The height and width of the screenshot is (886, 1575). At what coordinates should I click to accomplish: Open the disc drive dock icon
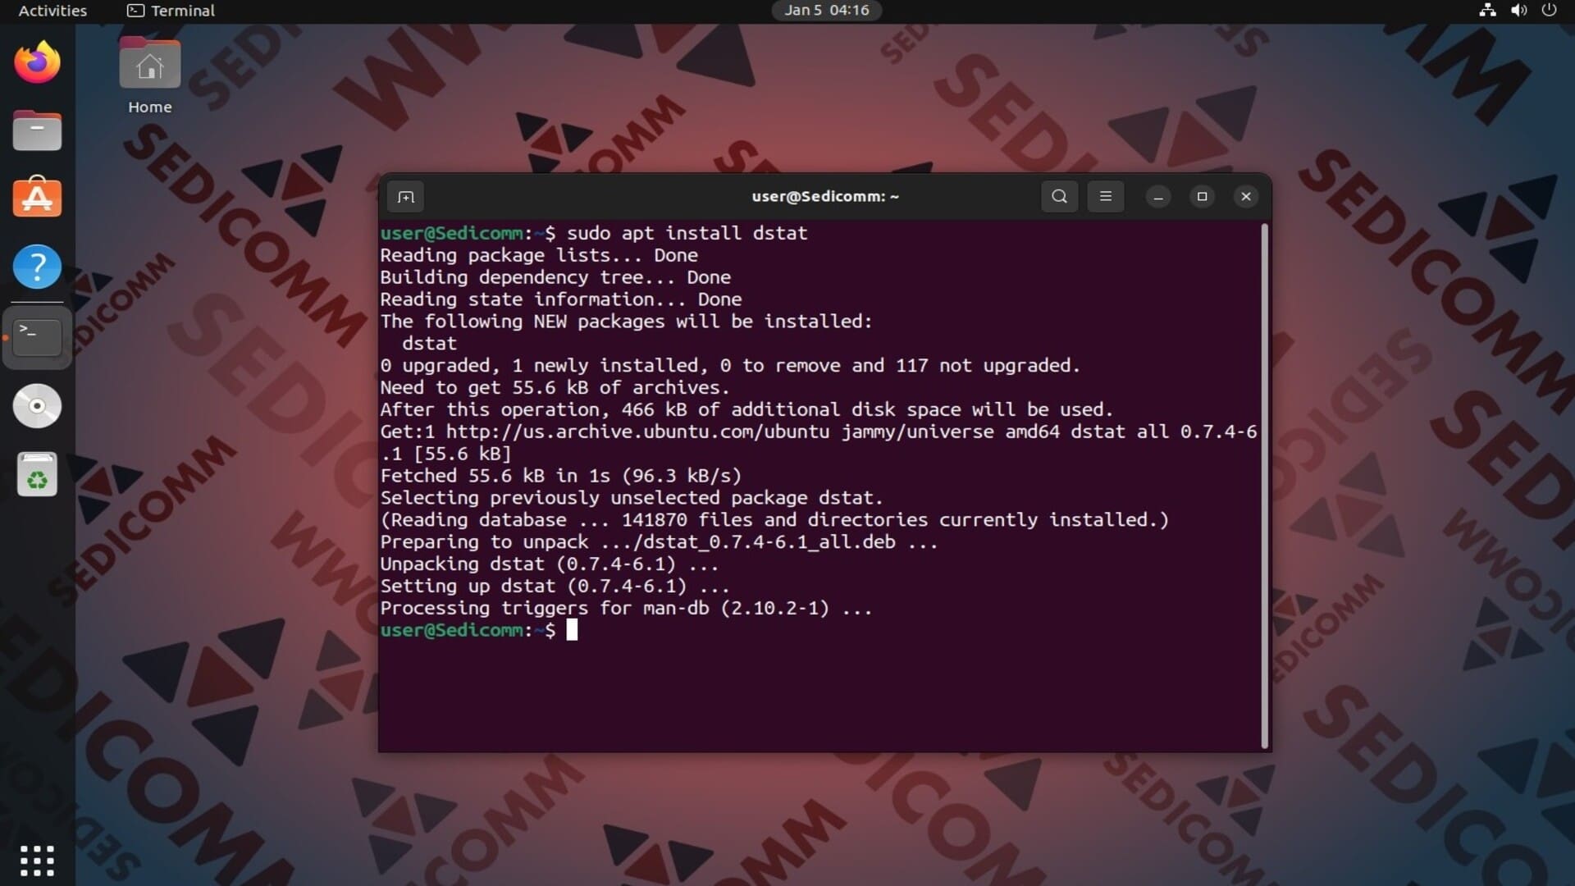coord(37,406)
